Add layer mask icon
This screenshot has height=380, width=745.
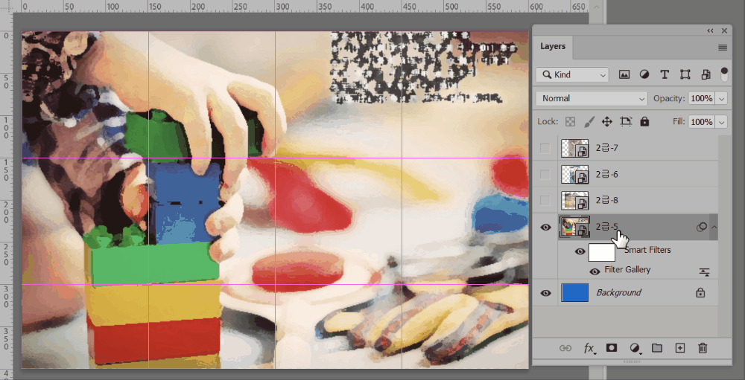(612, 348)
